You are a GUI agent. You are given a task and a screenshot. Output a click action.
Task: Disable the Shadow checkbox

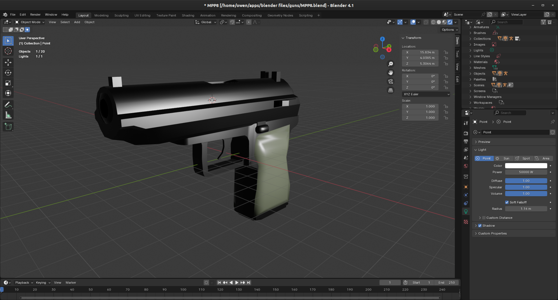tap(480, 226)
